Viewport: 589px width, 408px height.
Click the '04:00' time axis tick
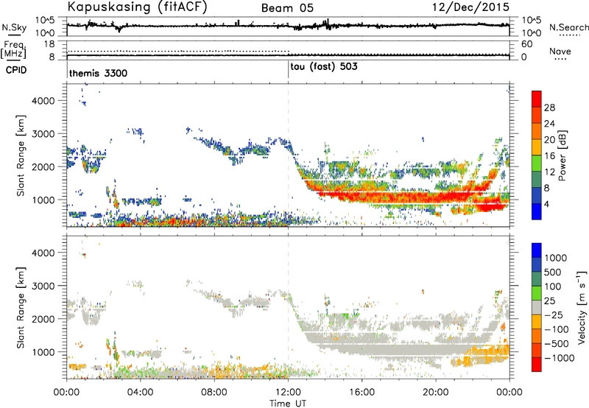tap(140, 393)
